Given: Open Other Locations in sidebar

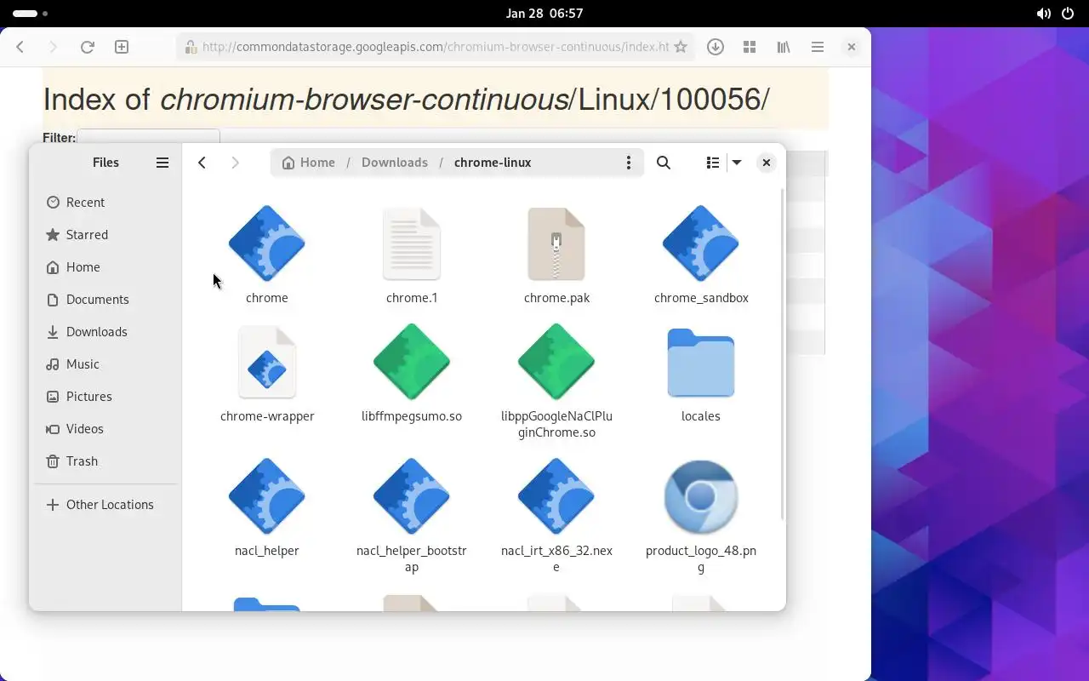Looking at the screenshot, I should click(105, 505).
